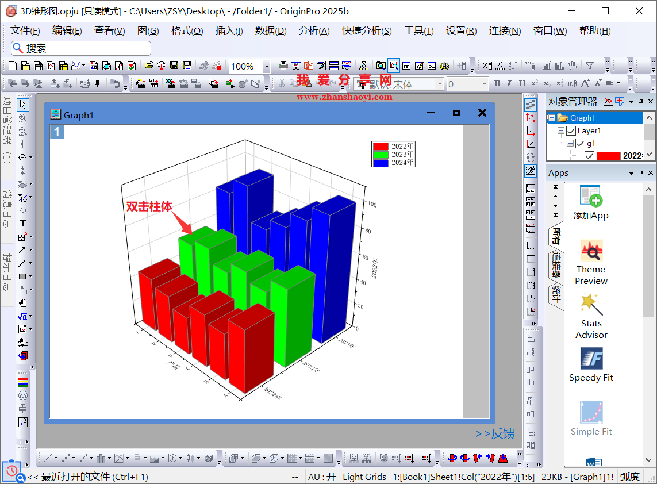Open the font name dropdown
The width and height of the screenshot is (657, 484).
coord(440,84)
